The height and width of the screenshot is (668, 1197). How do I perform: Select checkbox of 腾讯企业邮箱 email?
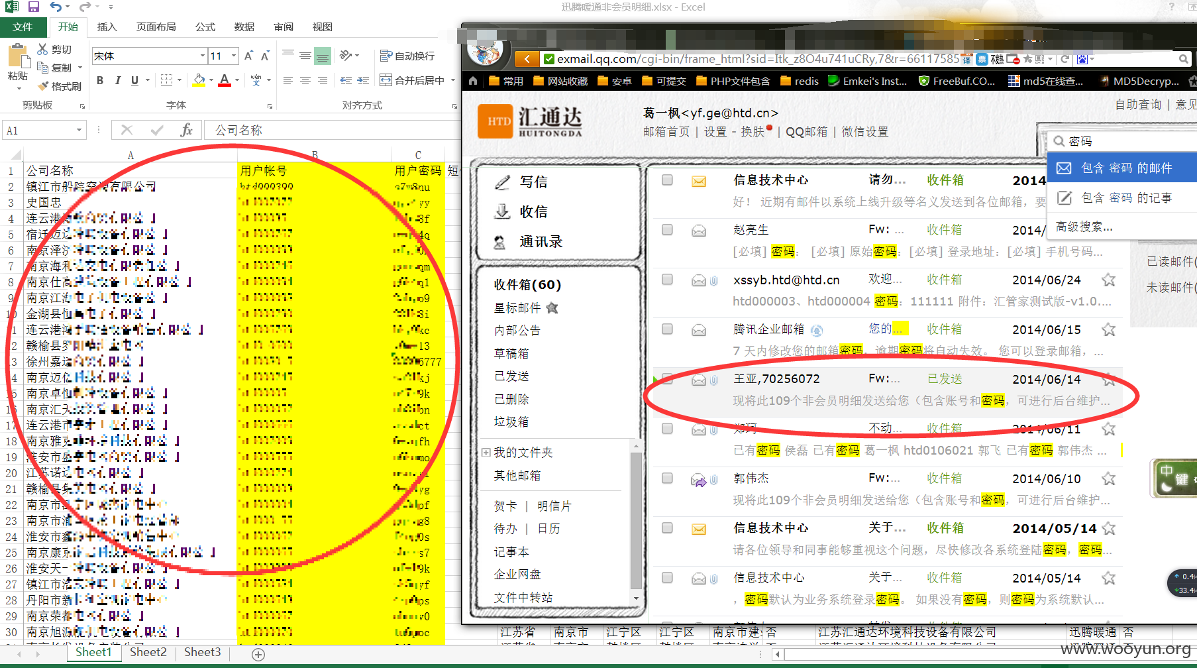[x=667, y=329]
